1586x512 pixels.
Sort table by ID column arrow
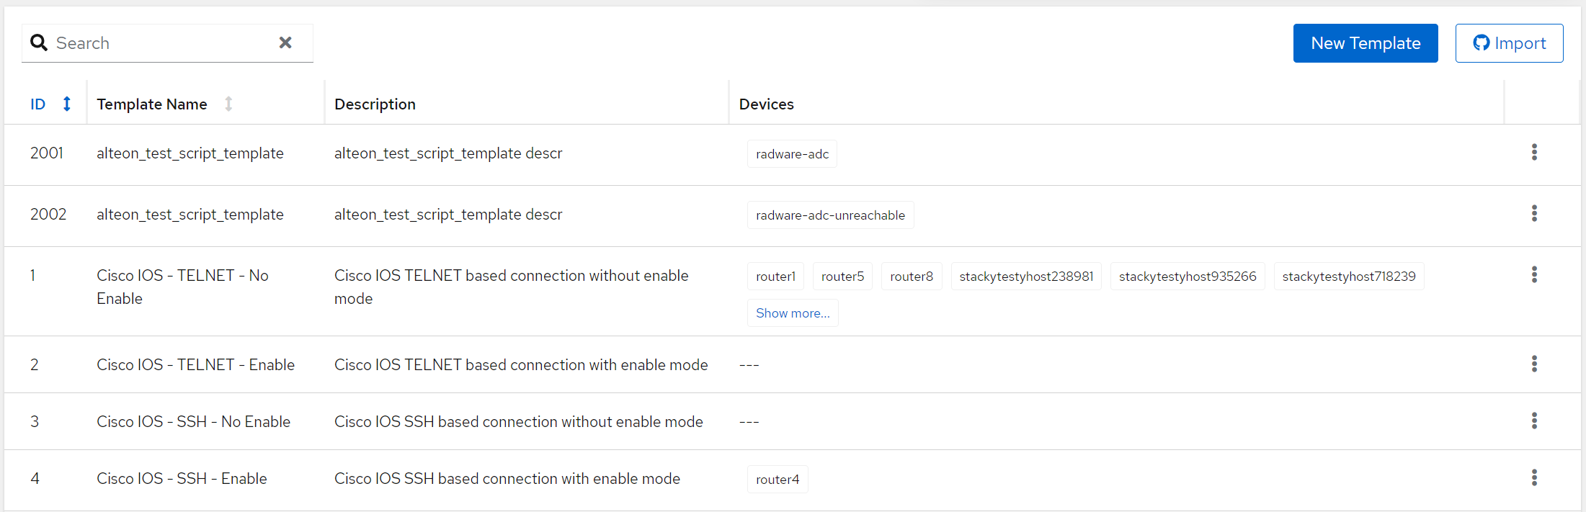67,104
